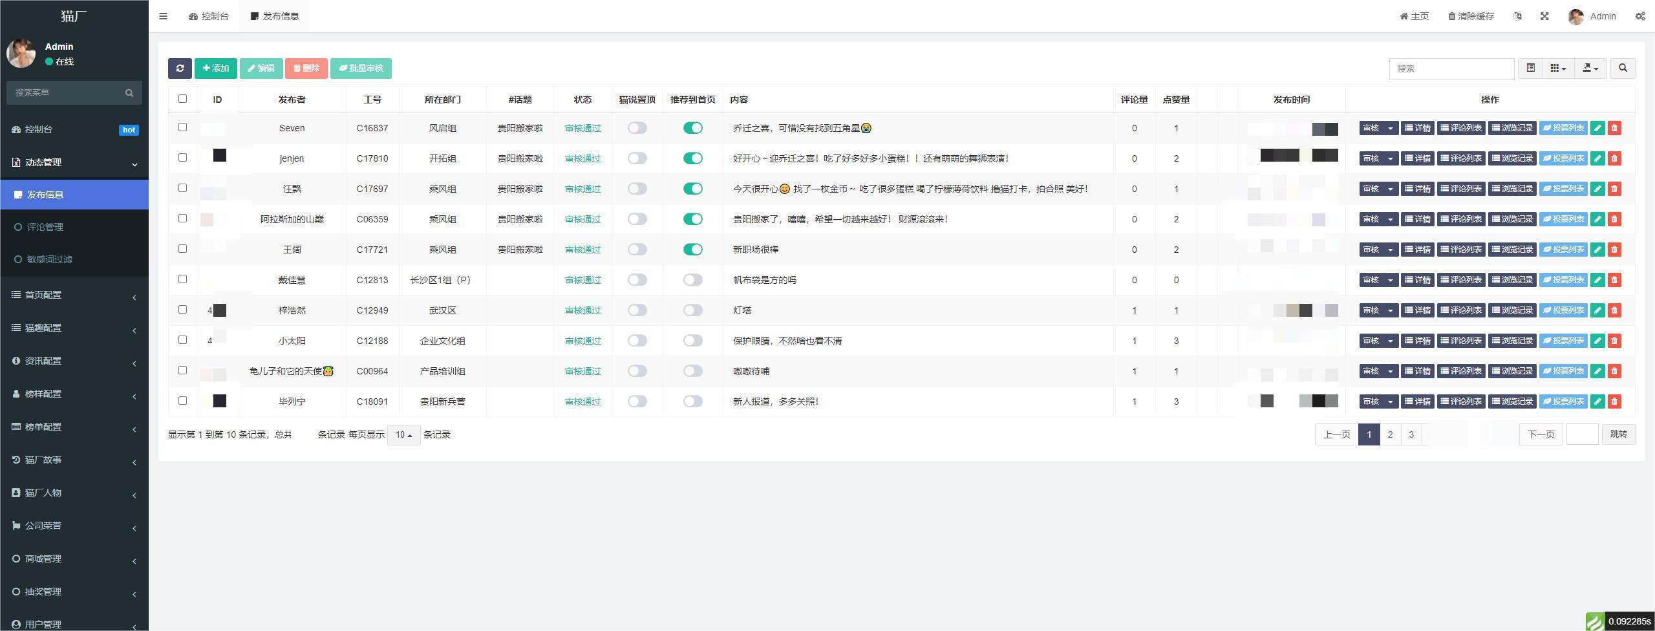
Task: Check the select-all checkbox in table header
Action: coord(182,99)
